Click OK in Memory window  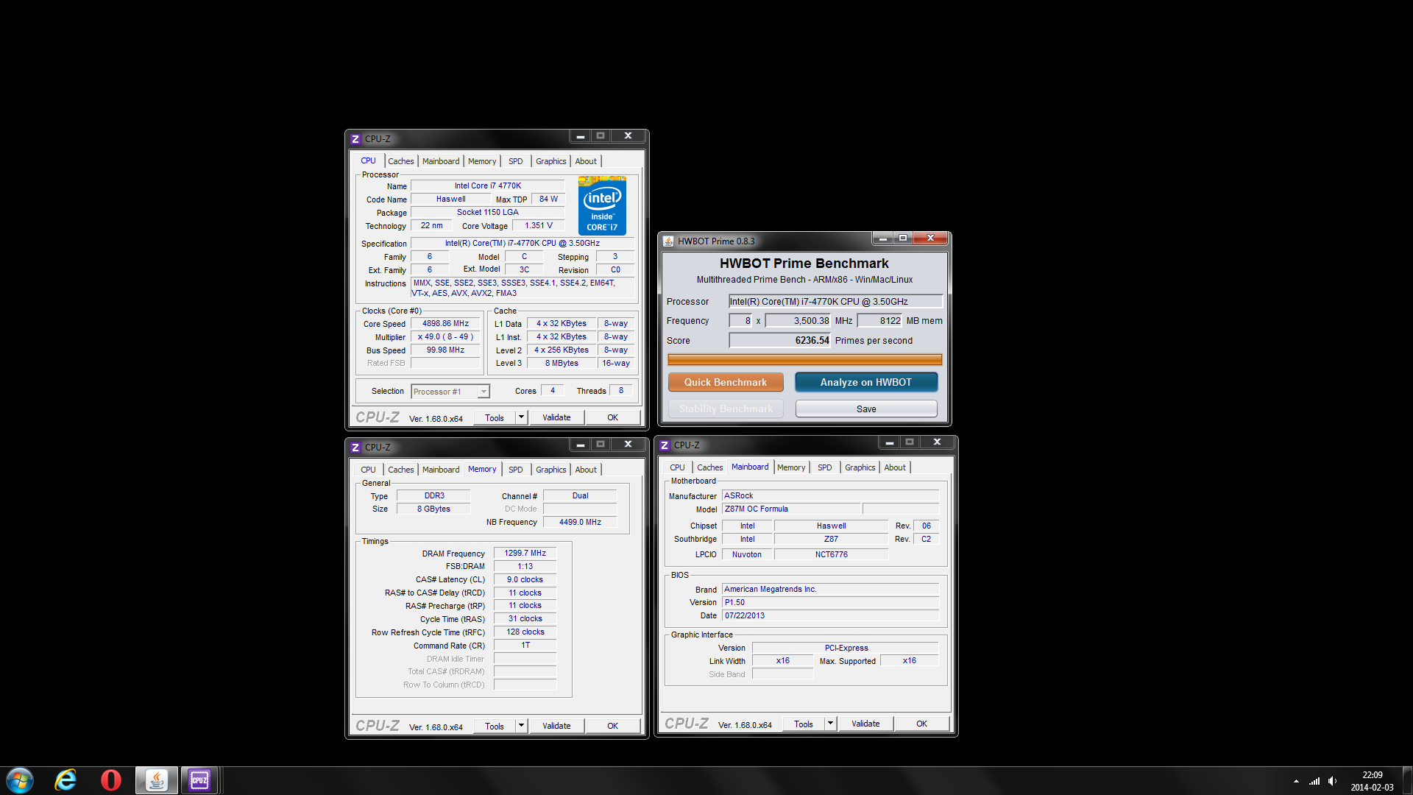coord(612,726)
